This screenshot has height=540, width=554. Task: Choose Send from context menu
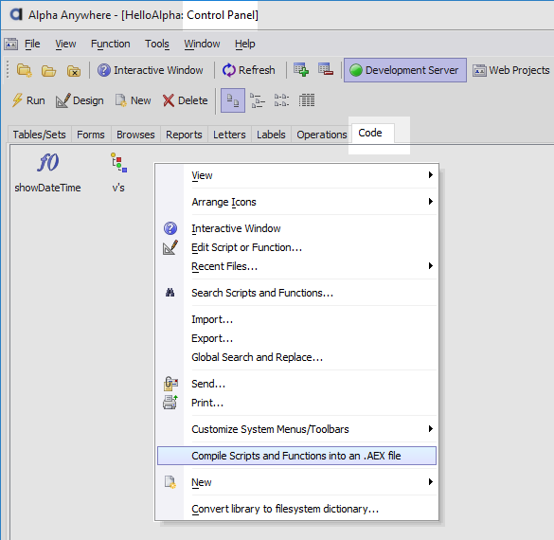coord(296,384)
